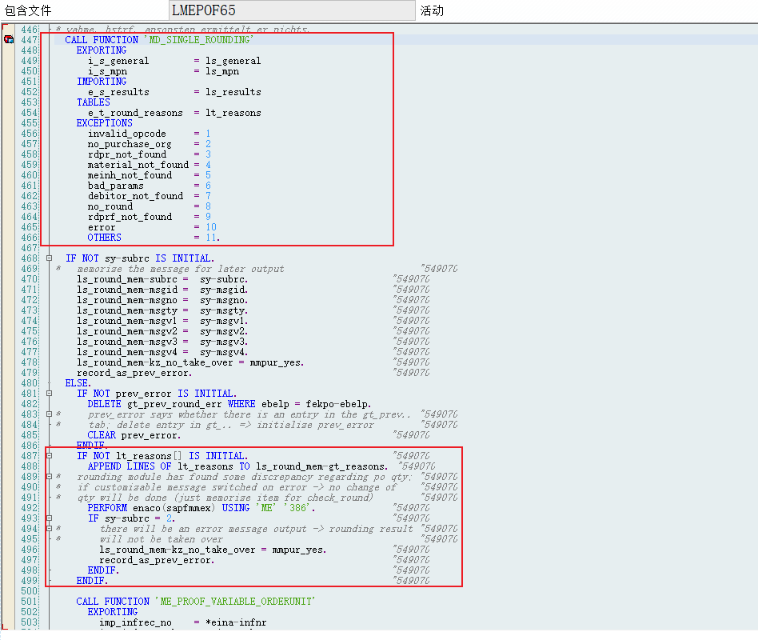Click ls_round_mem-msgid on line 471
The image size is (758, 640).
127,290
